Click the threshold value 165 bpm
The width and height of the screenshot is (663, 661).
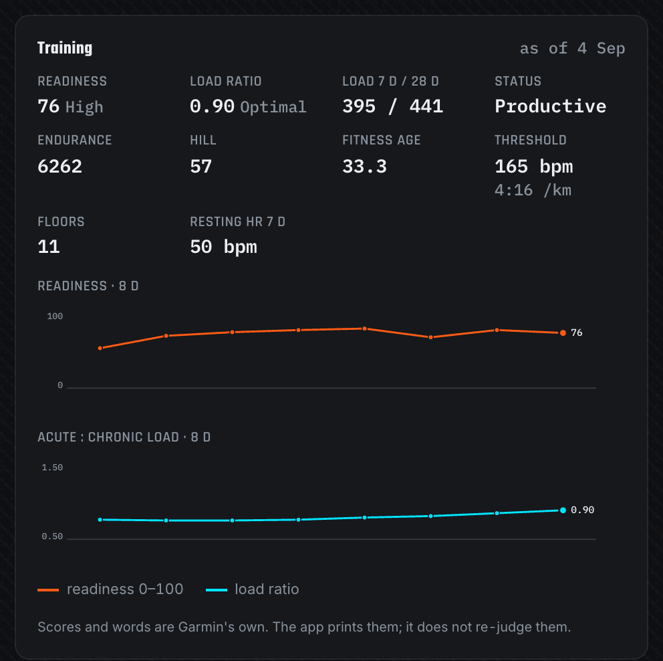click(x=533, y=167)
